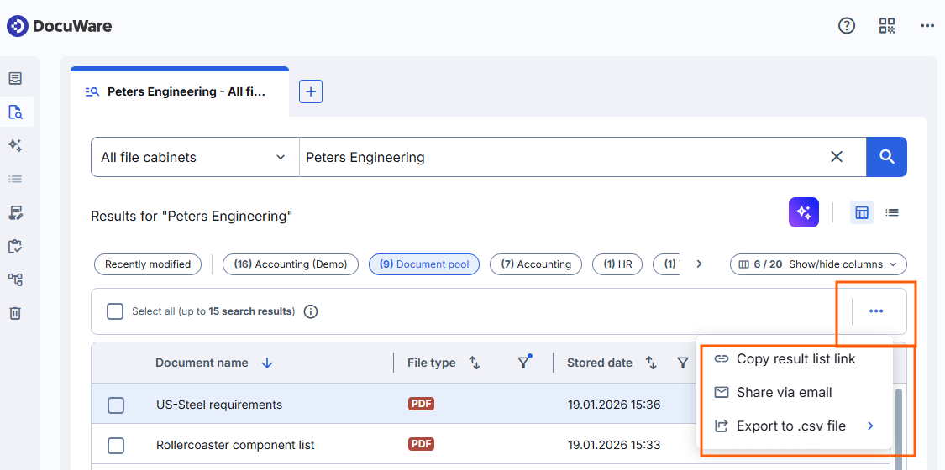The image size is (945, 470).
Task: Click the 19.01.2026 15:36 stored date cell
Action: (x=614, y=405)
